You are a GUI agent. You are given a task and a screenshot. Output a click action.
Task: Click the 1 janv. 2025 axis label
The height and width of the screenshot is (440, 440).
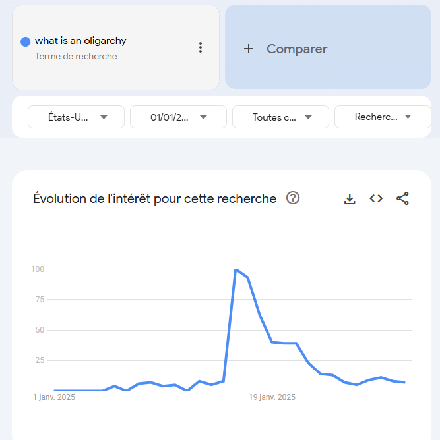point(54,397)
